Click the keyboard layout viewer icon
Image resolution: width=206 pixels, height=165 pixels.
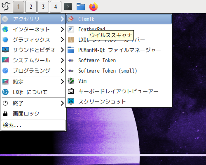click(71, 91)
